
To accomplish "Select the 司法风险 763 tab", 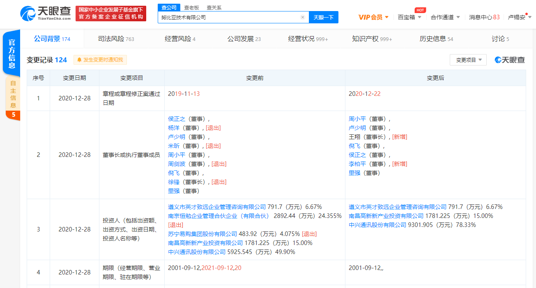I will [116, 39].
